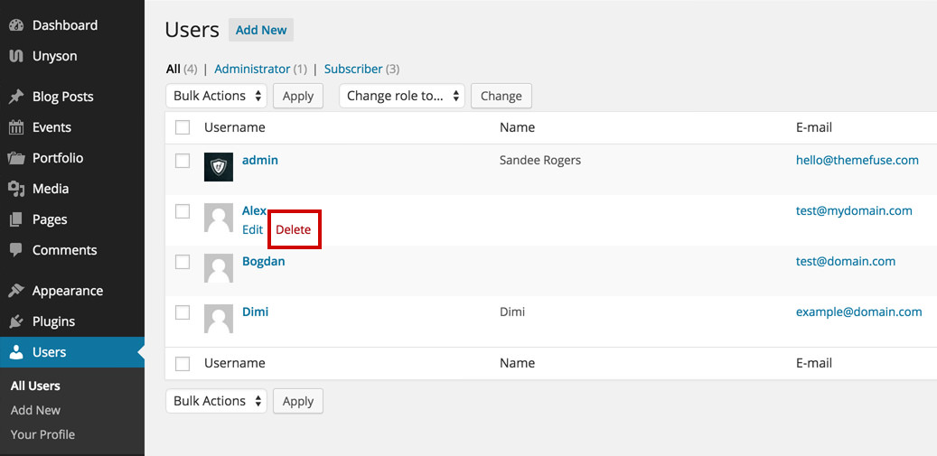This screenshot has height=456, width=937.
Task: Click the Change role button
Action: (x=501, y=96)
